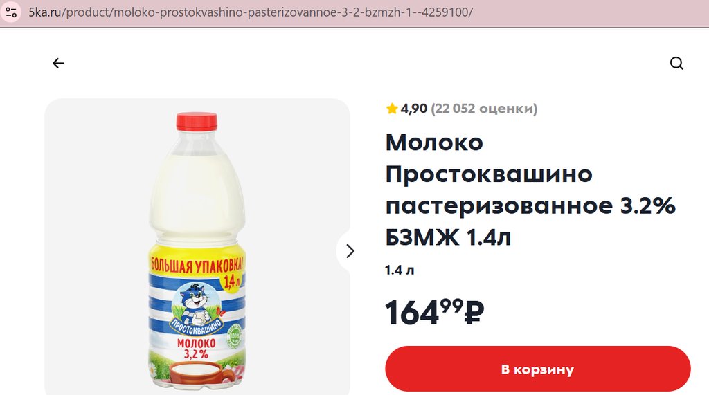Screen dimensions: 709x395
Task: Click Молоко 3,2% text on bottle label
Action: point(196,348)
